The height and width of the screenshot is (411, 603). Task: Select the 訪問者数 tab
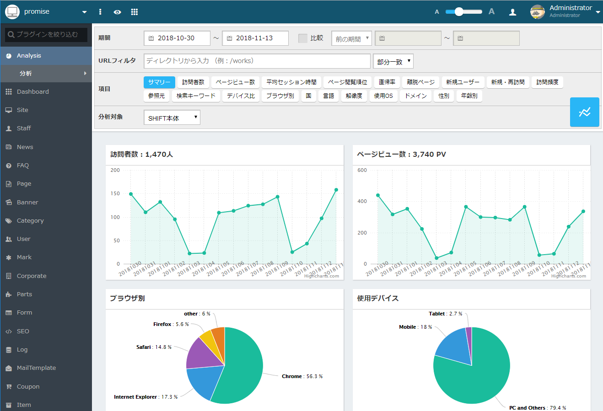click(193, 82)
